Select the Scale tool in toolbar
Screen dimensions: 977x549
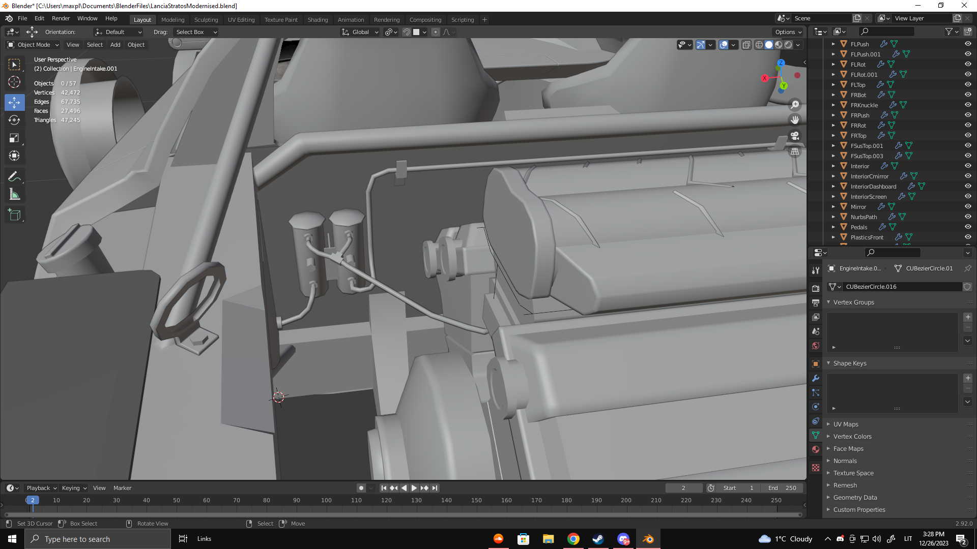click(x=14, y=138)
